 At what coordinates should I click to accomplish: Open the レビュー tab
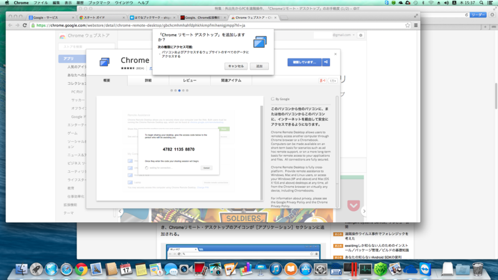tap(190, 81)
